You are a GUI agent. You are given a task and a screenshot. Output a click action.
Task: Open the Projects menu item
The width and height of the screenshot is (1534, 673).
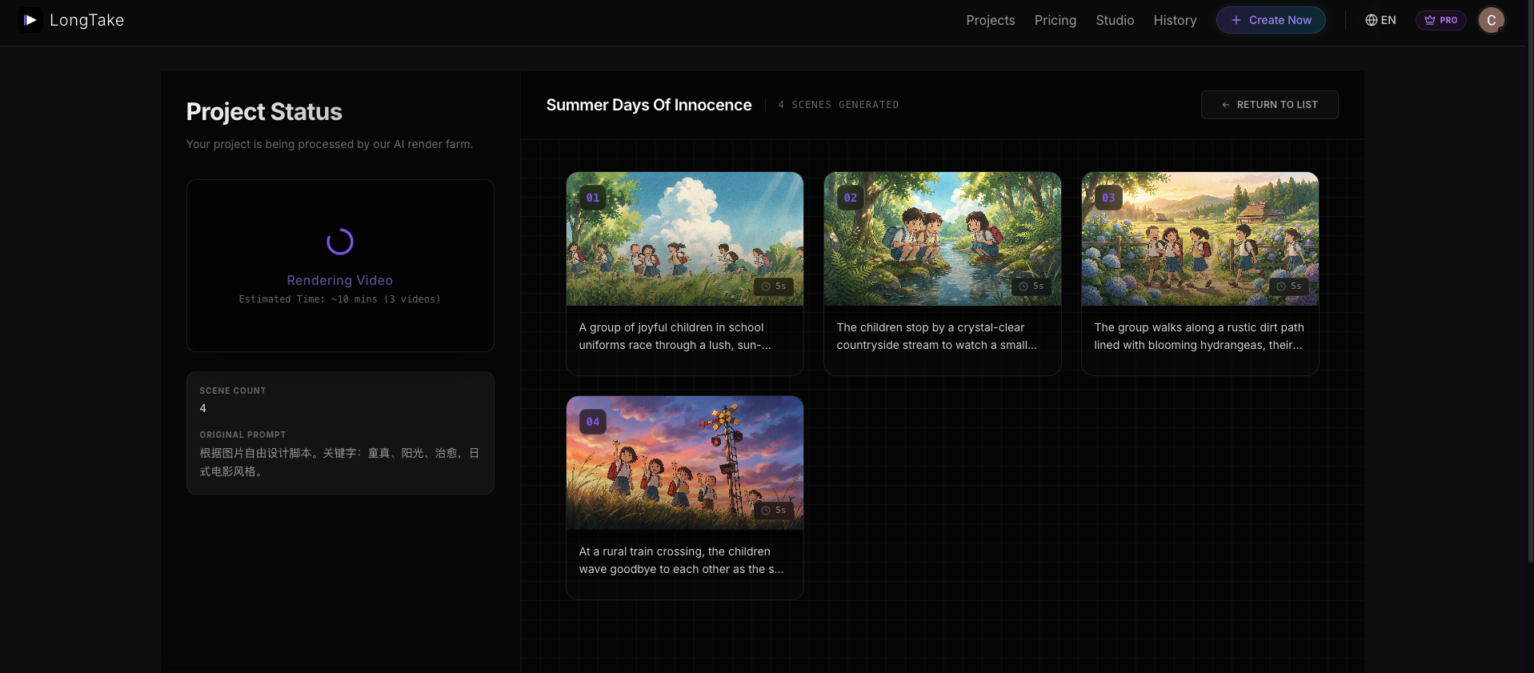(990, 20)
